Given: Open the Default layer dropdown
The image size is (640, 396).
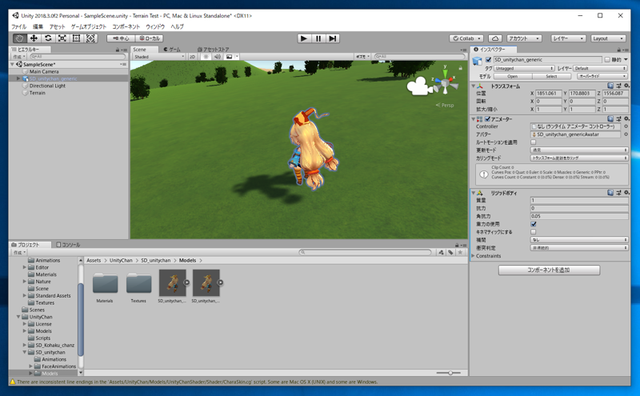Looking at the screenshot, I should pos(600,68).
